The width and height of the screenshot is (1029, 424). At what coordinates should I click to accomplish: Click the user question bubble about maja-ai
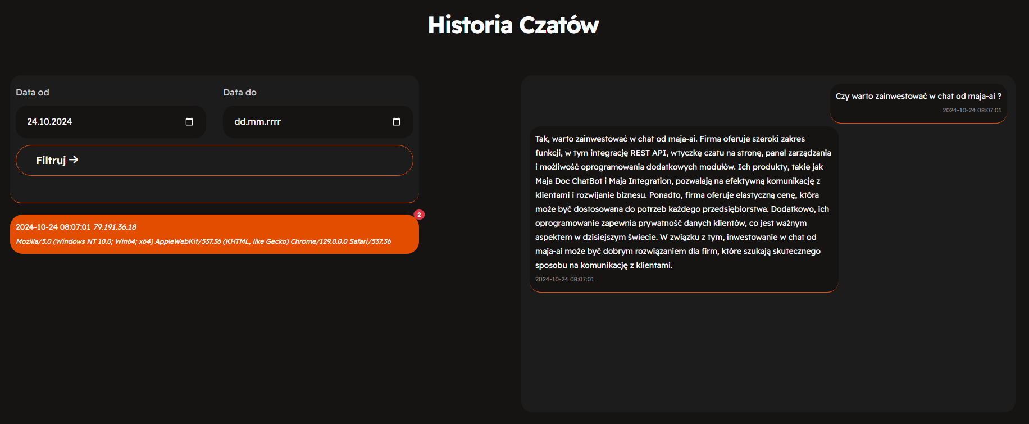pyautogui.click(x=918, y=104)
